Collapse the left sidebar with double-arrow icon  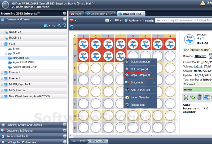click(x=65, y=13)
